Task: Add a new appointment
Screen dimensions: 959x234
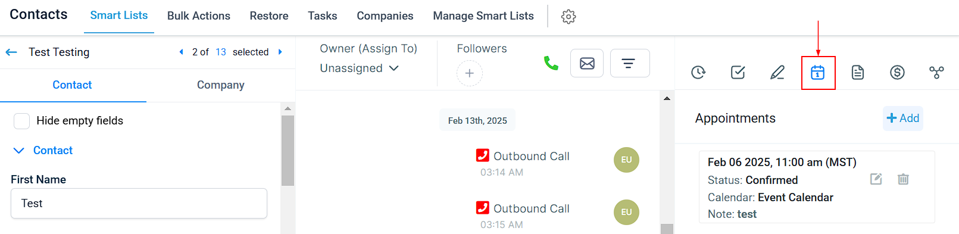Action: coord(903,118)
